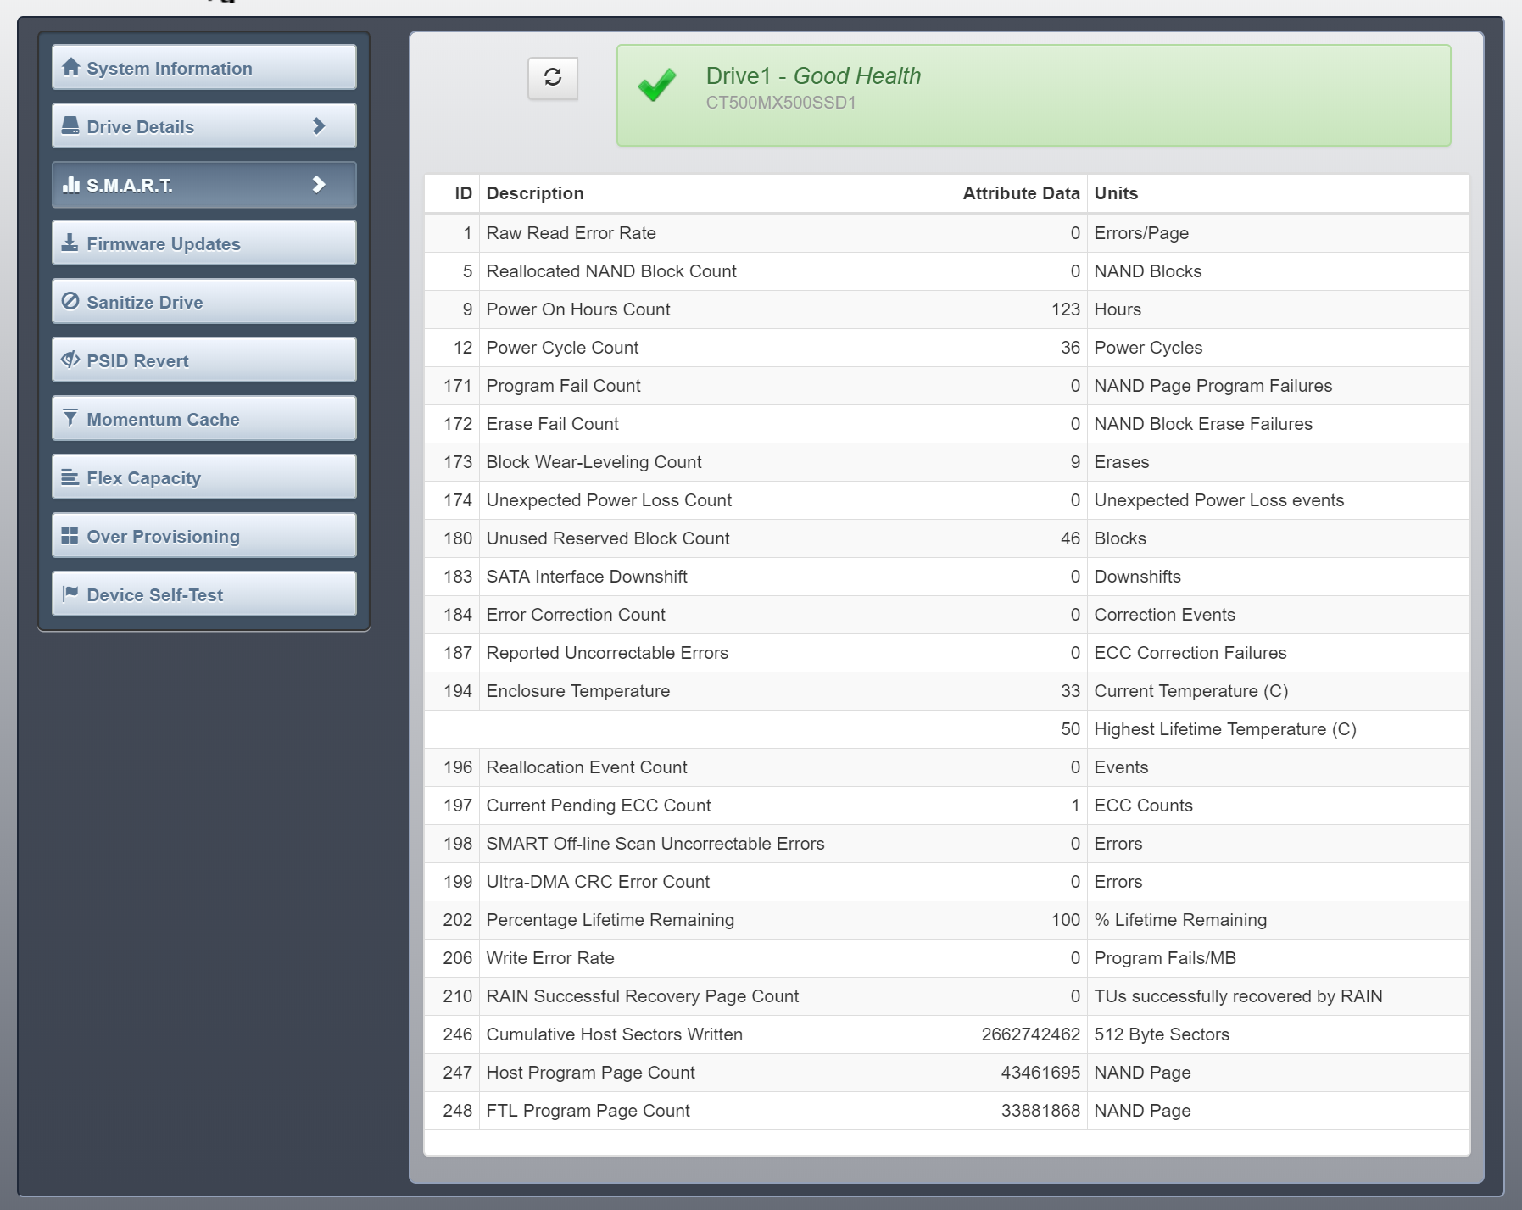Click the SATA Interface Downshift row
Image resolution: width=1522 pixels, height=1210 pixels.
(x=946, y=577)
